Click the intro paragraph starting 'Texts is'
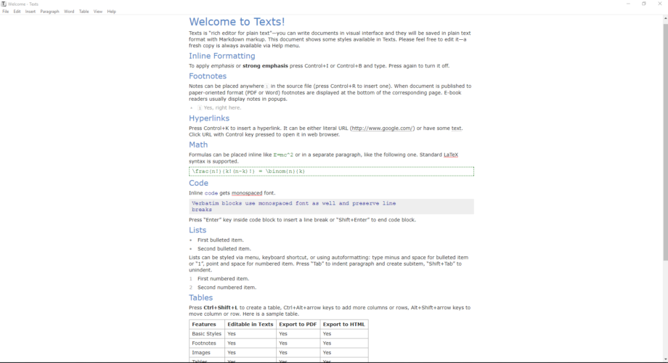Screen dimensions: 668x363 [x=330, y=40]
